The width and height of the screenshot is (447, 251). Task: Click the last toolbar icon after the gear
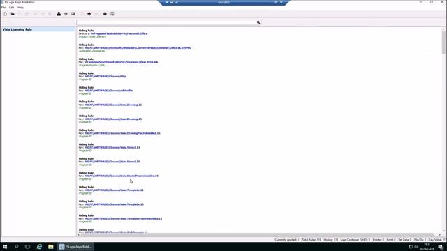point(112,14)
